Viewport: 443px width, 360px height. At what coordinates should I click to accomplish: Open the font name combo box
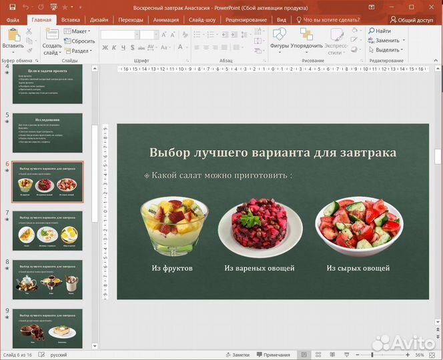120,35
